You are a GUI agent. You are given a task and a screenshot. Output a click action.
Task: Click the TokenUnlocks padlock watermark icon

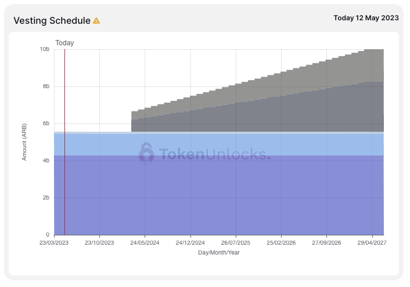click(146, 153)
